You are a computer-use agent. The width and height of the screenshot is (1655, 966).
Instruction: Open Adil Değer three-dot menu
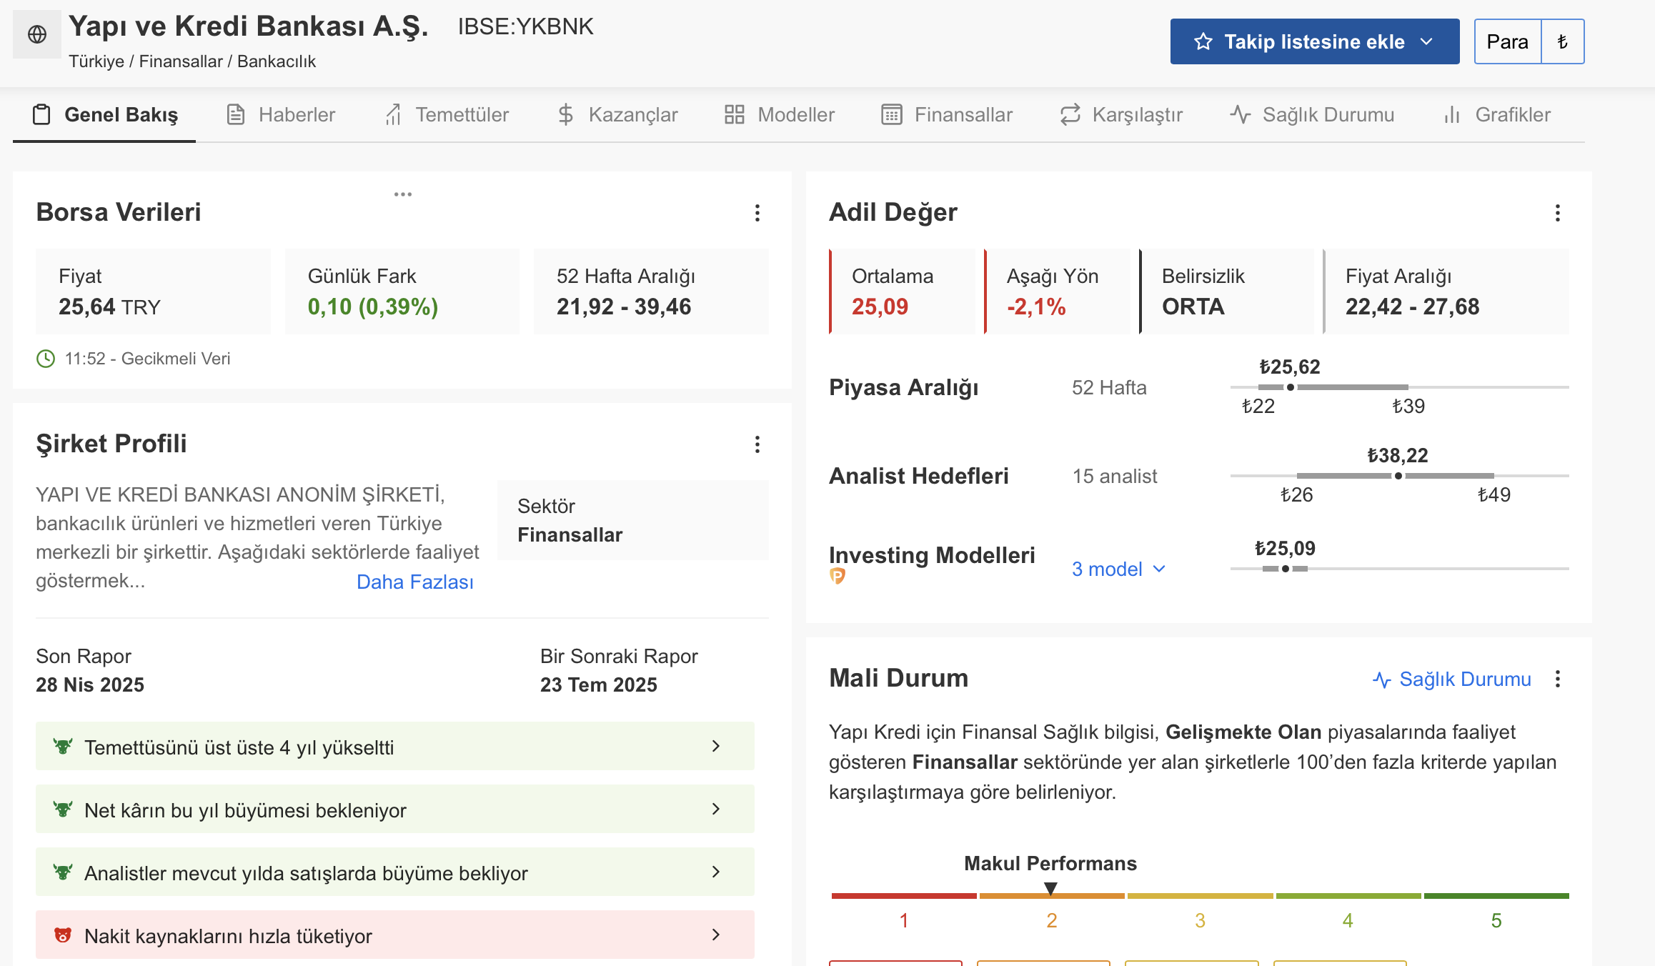pos(1558,213)
